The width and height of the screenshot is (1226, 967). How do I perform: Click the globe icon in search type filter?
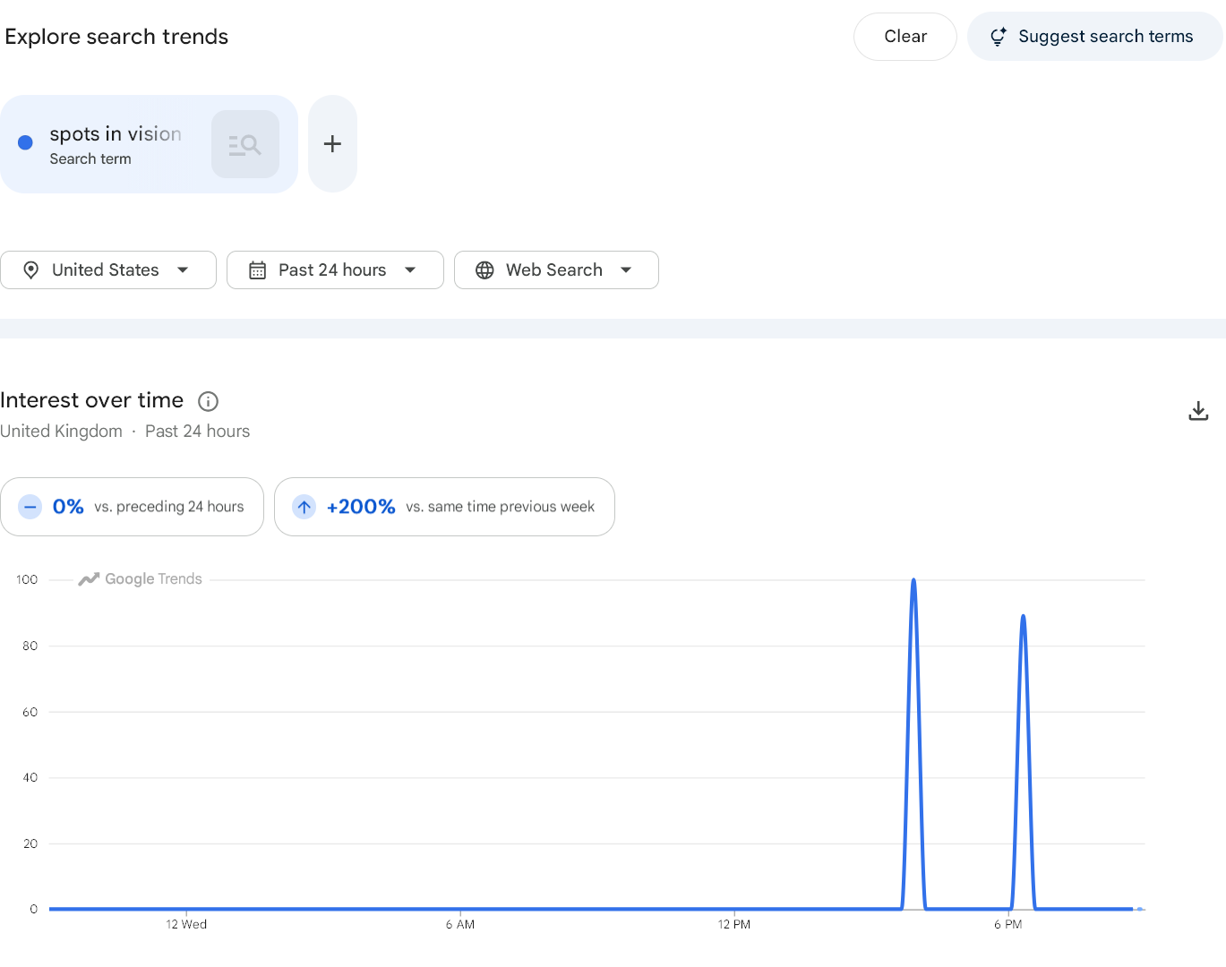[484, 270]
